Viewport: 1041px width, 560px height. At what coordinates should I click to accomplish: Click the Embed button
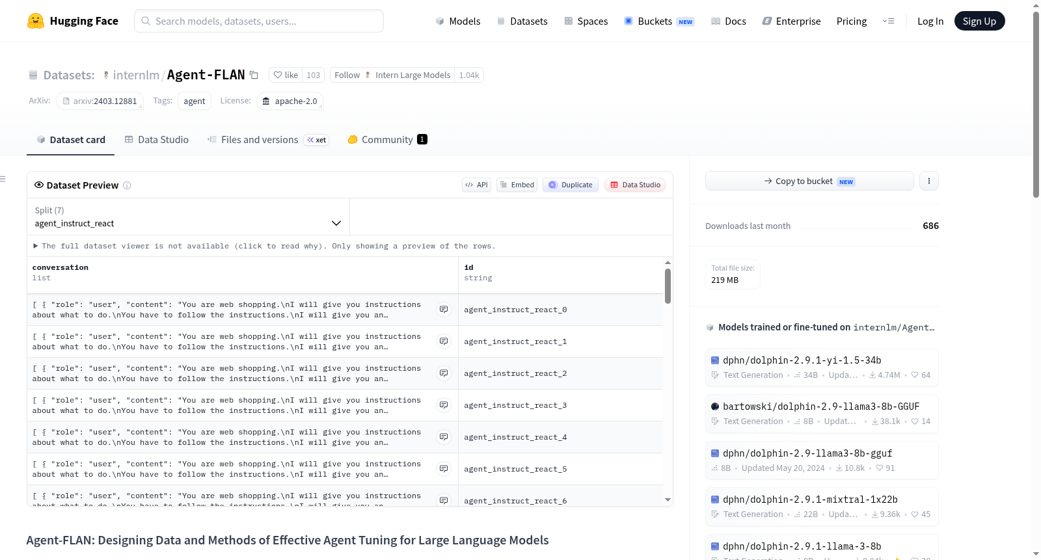tap(517, 185)
